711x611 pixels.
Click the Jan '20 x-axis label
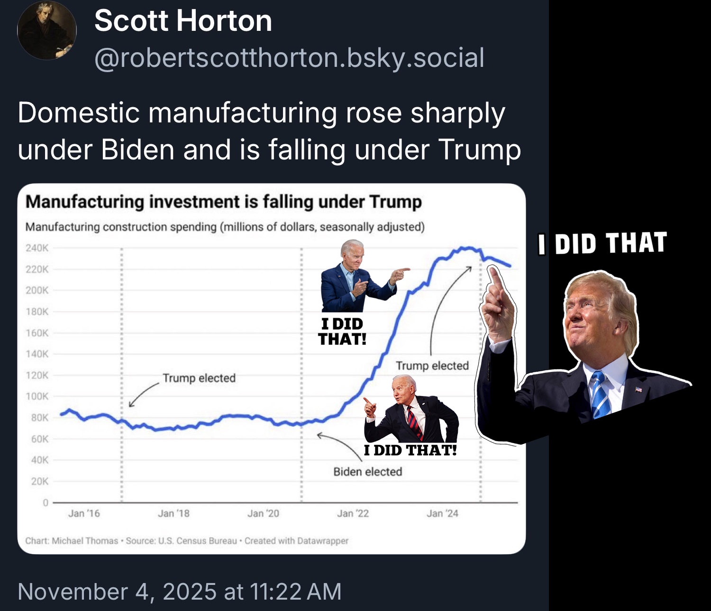[x=263, y=513]
